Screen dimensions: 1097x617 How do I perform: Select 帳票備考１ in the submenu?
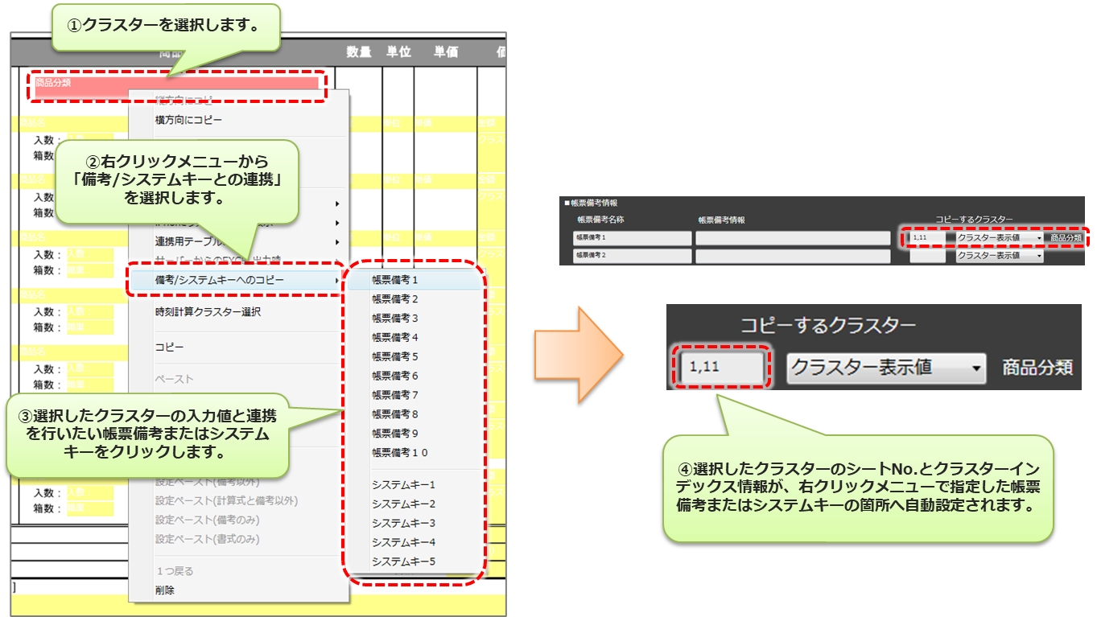(395, 280)
